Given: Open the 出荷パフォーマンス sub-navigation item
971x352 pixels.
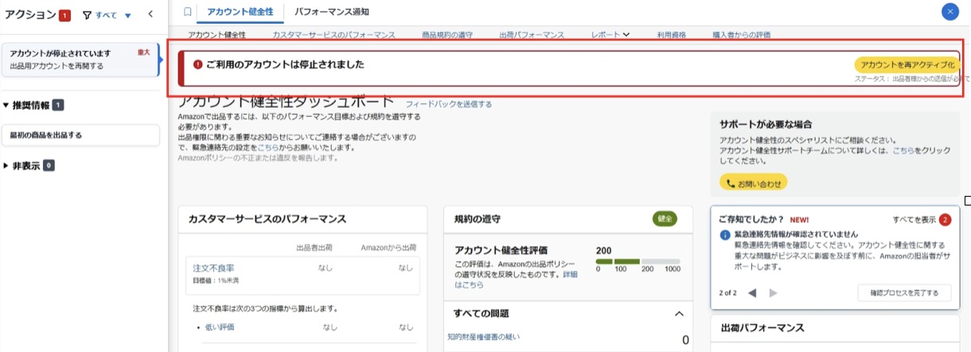Looking at the screenshot, I should click(x=532, y=35).
